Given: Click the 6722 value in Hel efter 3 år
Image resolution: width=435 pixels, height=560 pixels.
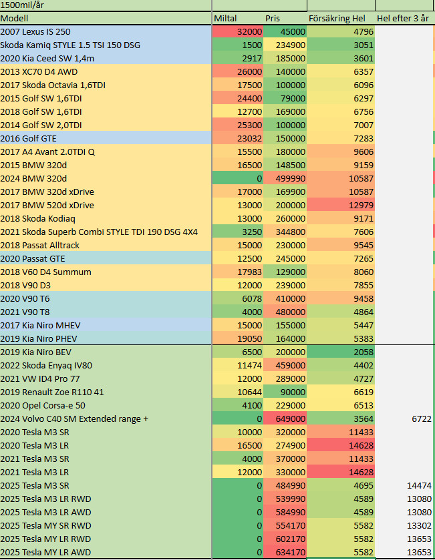Looking at the screenshot, I should click(x=403, y=418).
